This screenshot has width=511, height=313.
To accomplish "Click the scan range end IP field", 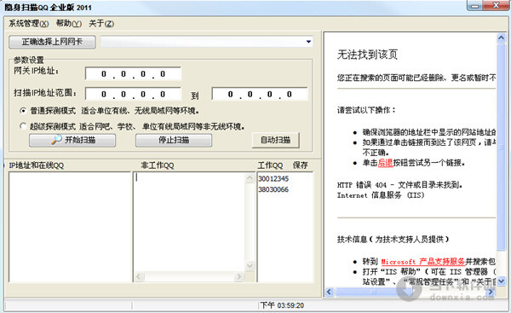I will (x=260, y=95).
